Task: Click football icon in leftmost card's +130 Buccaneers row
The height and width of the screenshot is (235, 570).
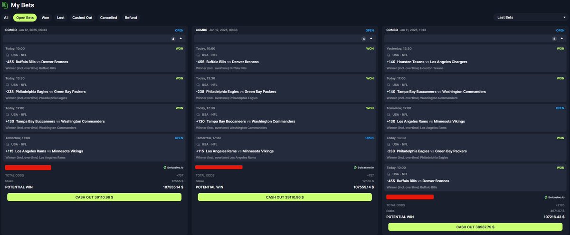Action: (x=8, y=114)
